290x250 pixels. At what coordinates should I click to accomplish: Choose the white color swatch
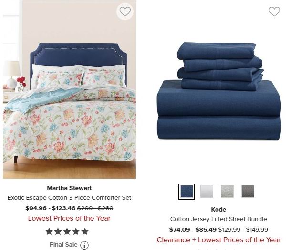pyautogui.click(x=207, y=191)
